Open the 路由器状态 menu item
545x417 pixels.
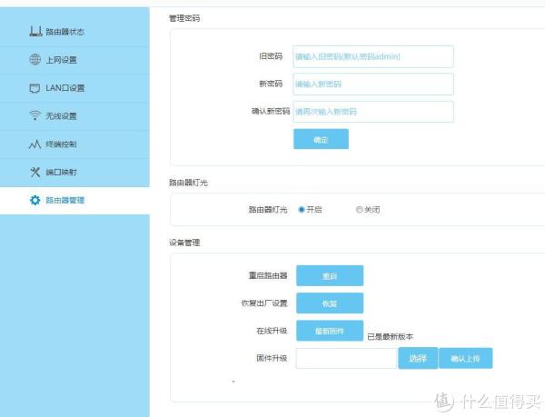pyautogui.click(x=65, y=33)
